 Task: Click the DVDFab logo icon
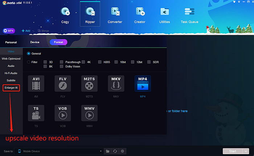tap(4, 3)
